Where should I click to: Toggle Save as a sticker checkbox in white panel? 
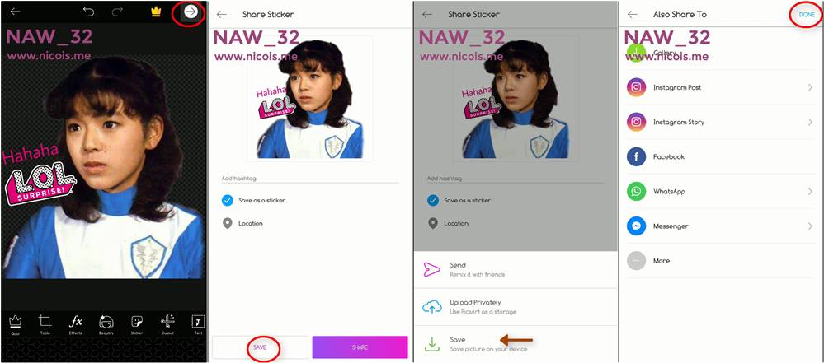click(x=227, y=200)
